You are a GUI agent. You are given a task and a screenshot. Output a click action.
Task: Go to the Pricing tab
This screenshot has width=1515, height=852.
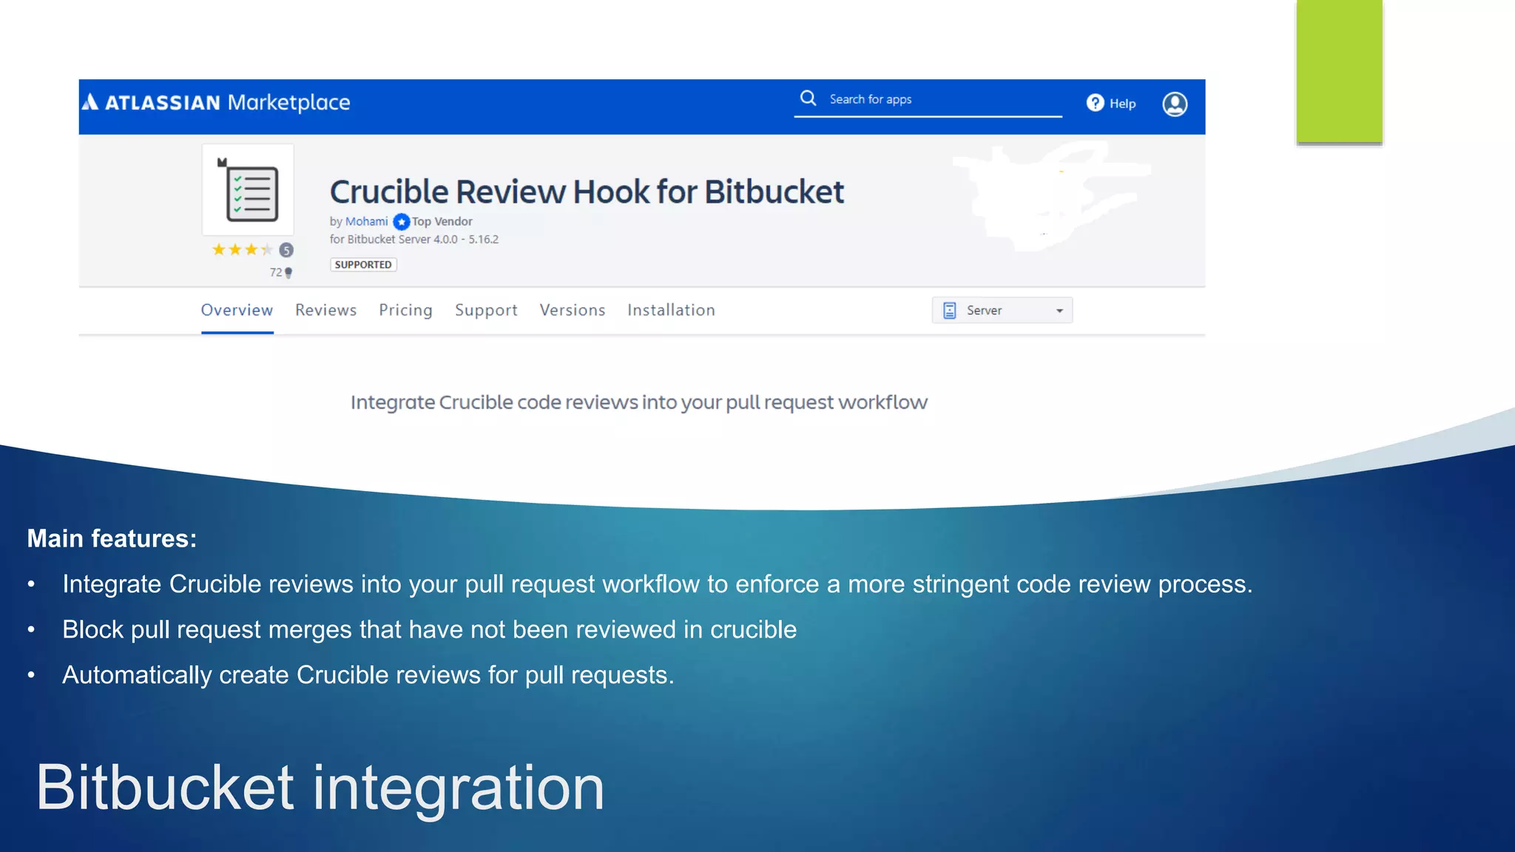[x=405, y=311]
